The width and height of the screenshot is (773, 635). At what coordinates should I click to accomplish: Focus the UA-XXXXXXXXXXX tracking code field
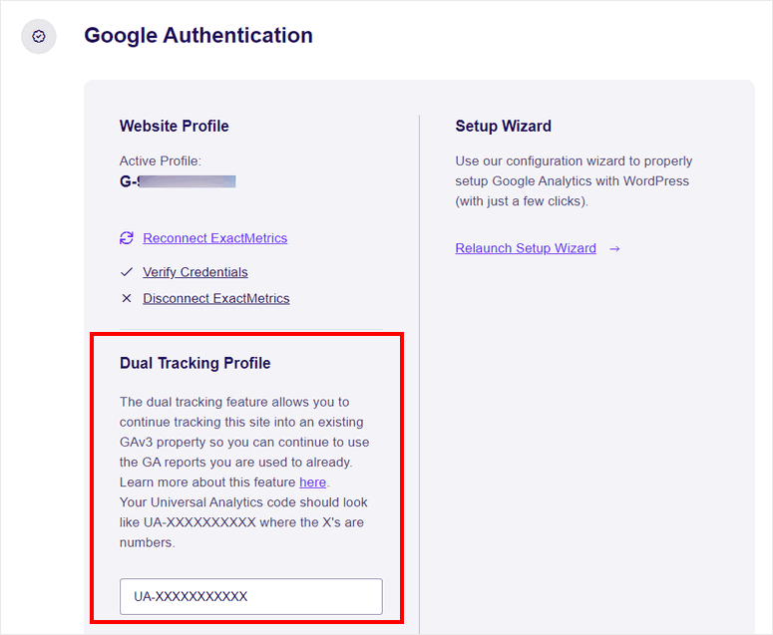(x=250, y=596)
